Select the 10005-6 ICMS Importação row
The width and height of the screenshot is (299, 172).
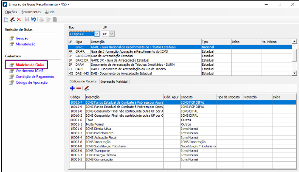(x=183, y=142)
